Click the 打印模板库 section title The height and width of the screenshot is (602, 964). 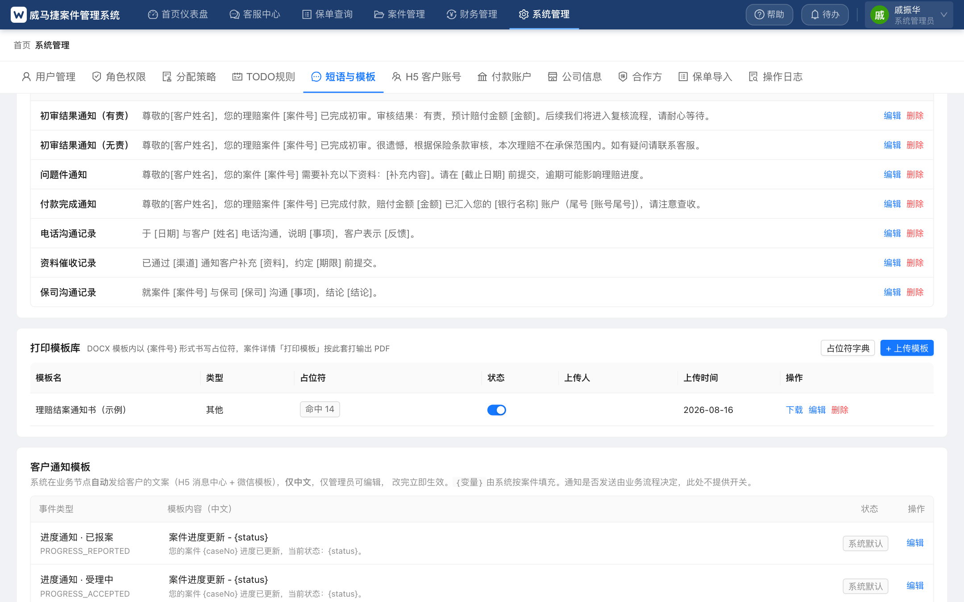coord(55,348)
